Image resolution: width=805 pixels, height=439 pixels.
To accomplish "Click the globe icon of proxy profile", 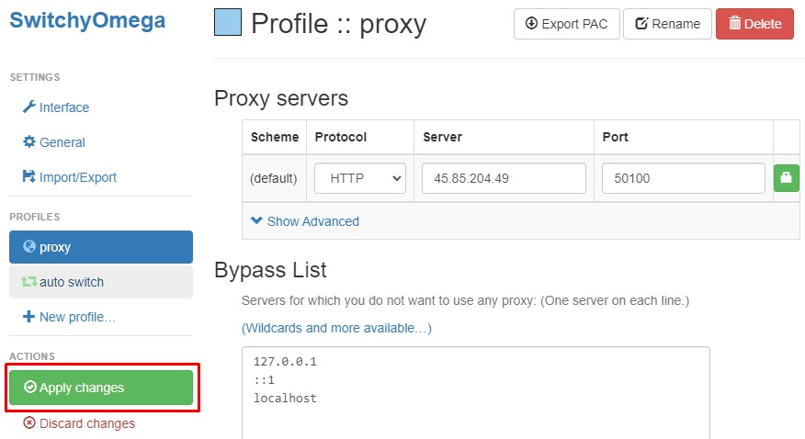I will (29, 247).
